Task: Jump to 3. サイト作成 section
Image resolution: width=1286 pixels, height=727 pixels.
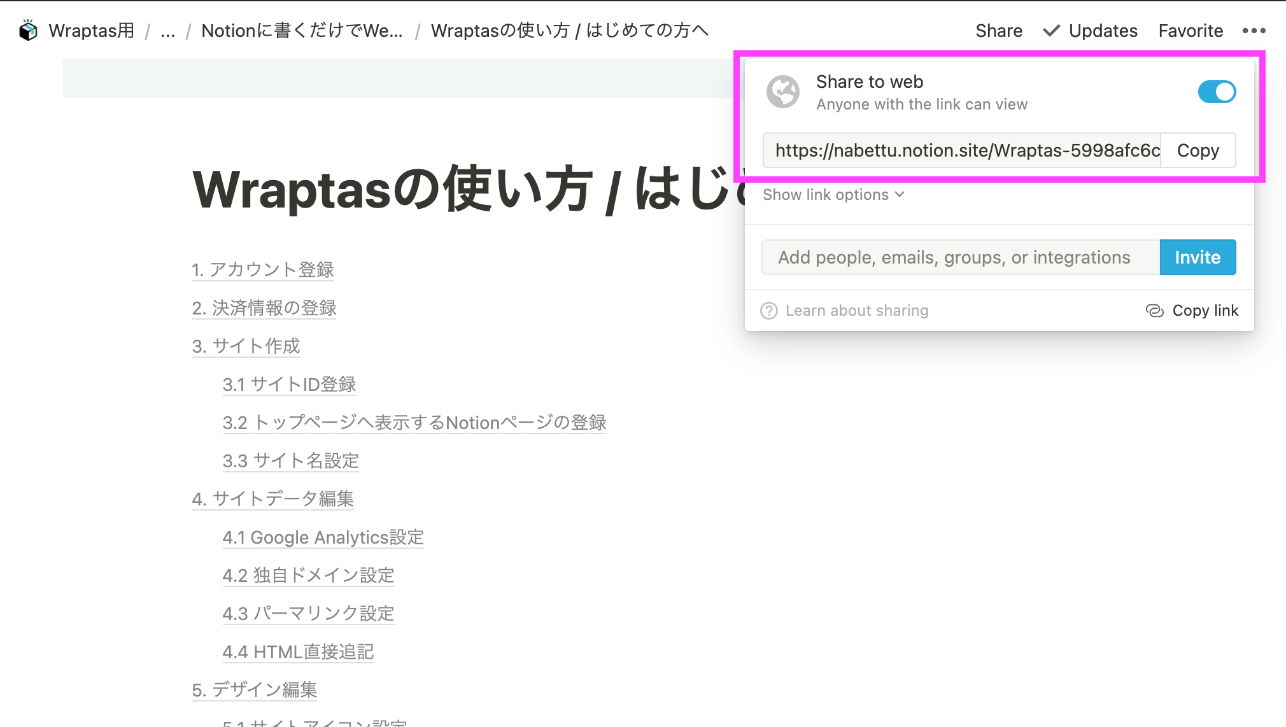Action: click(246, 346)
